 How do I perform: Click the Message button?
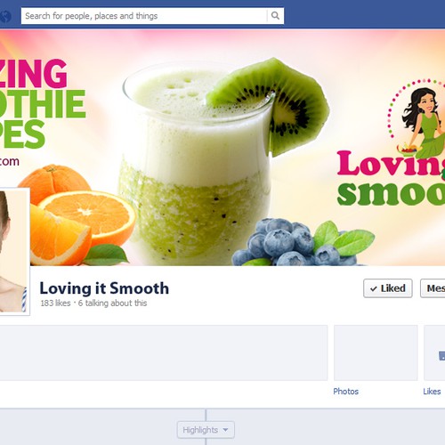[x=433, y=288]
